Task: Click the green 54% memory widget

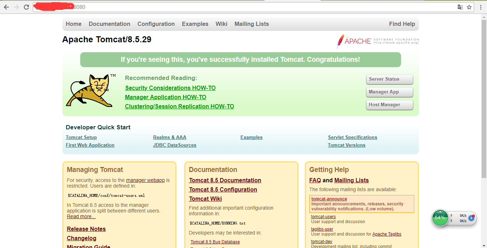Action: [440, 218]
